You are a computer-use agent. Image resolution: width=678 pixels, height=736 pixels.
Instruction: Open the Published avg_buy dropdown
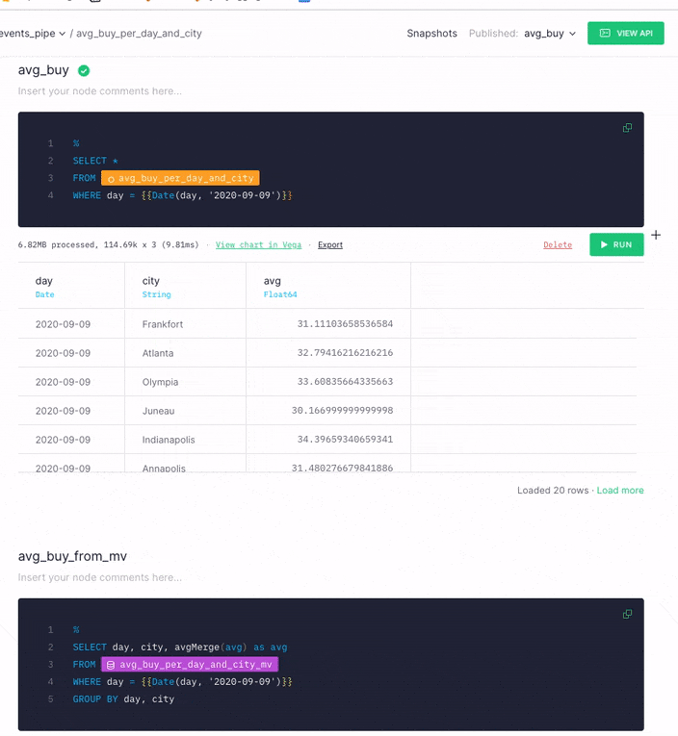pyautogui.click(x=550, y=34)
